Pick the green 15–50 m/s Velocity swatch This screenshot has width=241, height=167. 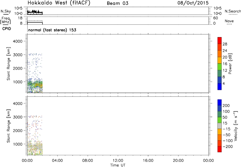coord(220,120)
